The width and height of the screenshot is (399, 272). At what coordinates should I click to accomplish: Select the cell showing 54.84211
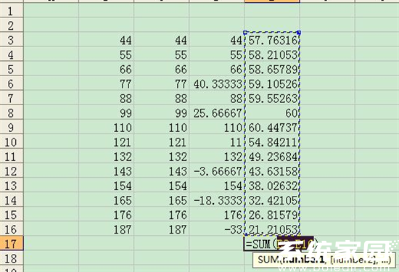[272, 141]
